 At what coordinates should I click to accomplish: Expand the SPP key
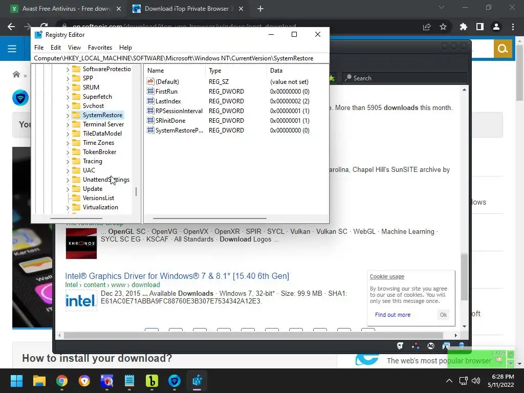pos(68,78)
